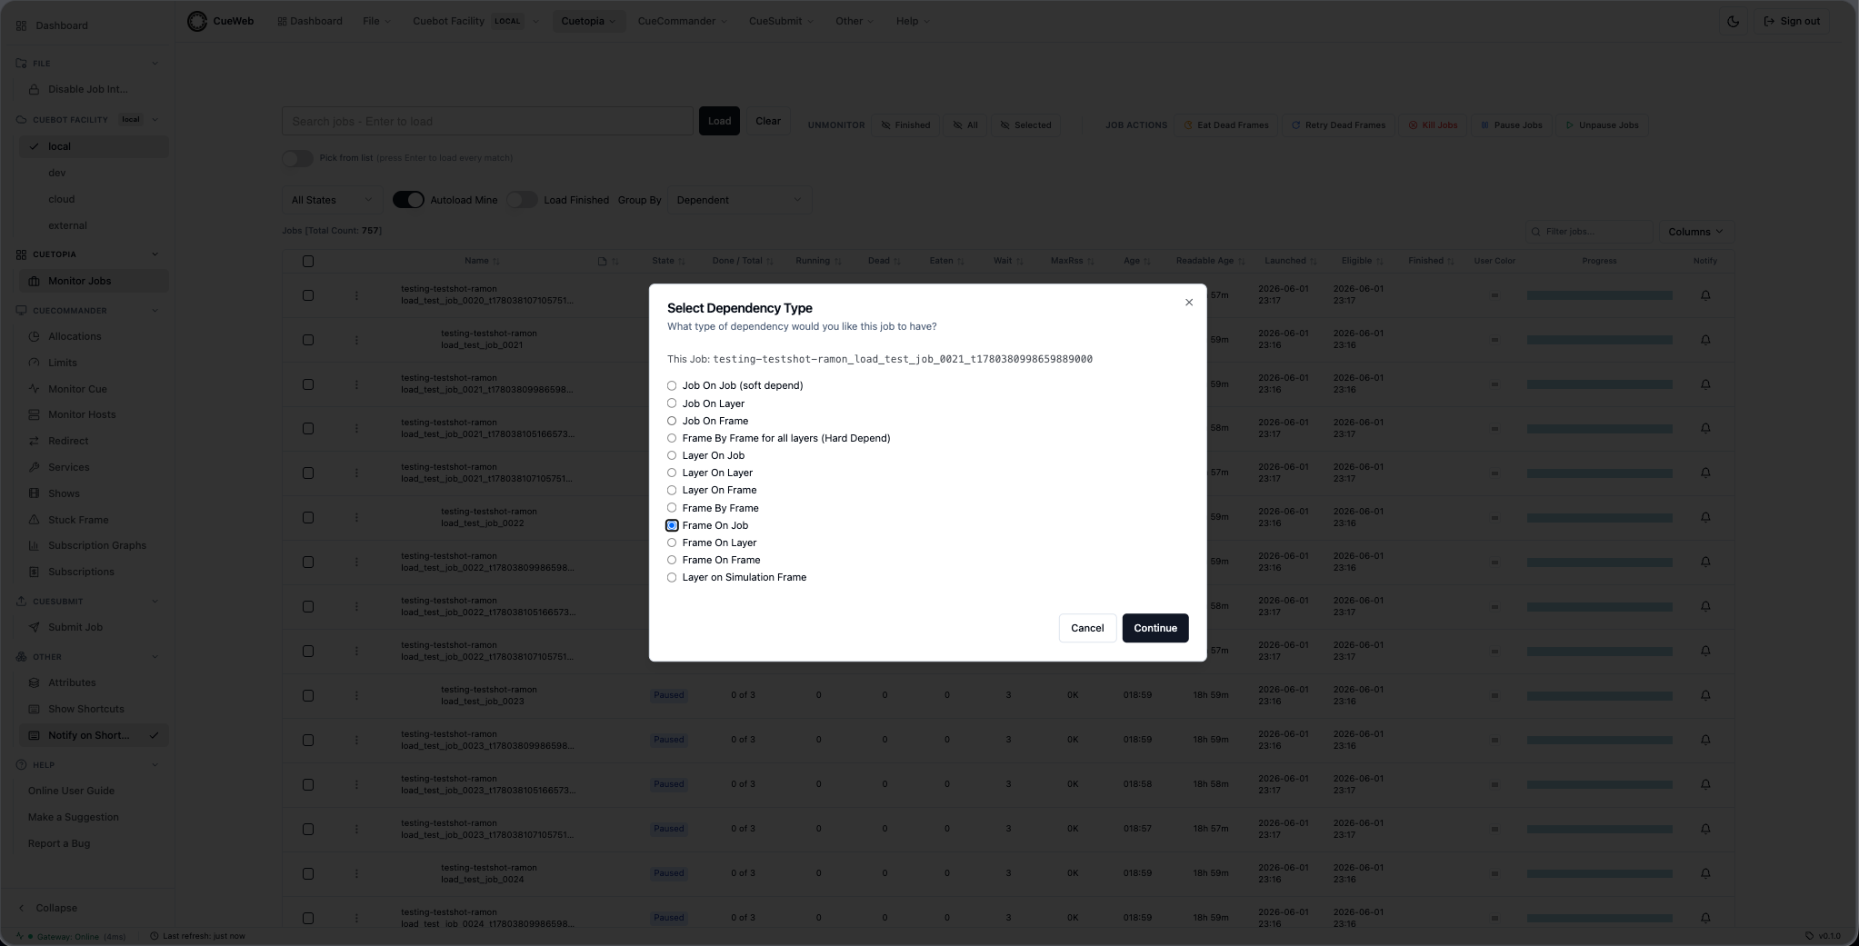Open the Redirect sidebar item

68,441
